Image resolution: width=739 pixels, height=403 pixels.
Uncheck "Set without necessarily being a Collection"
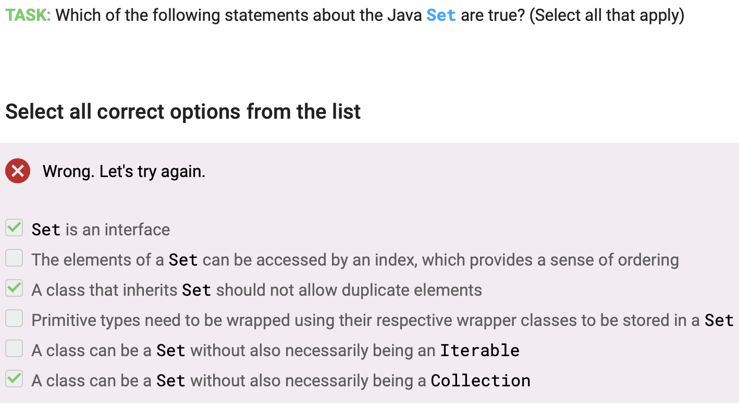point(14,379)
